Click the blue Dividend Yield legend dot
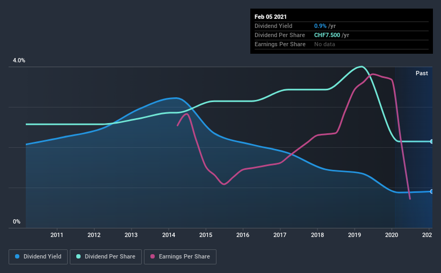Viewport: 441px width, 273px height. (17, 256)
